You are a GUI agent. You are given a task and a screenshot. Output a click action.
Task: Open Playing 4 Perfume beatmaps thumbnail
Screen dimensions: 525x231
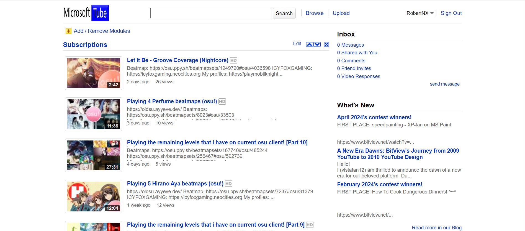coord(94,114)
